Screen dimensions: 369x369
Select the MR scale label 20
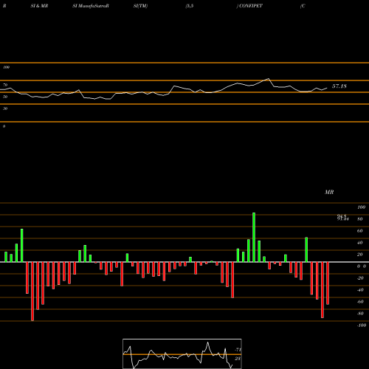(x=360, y=255)
